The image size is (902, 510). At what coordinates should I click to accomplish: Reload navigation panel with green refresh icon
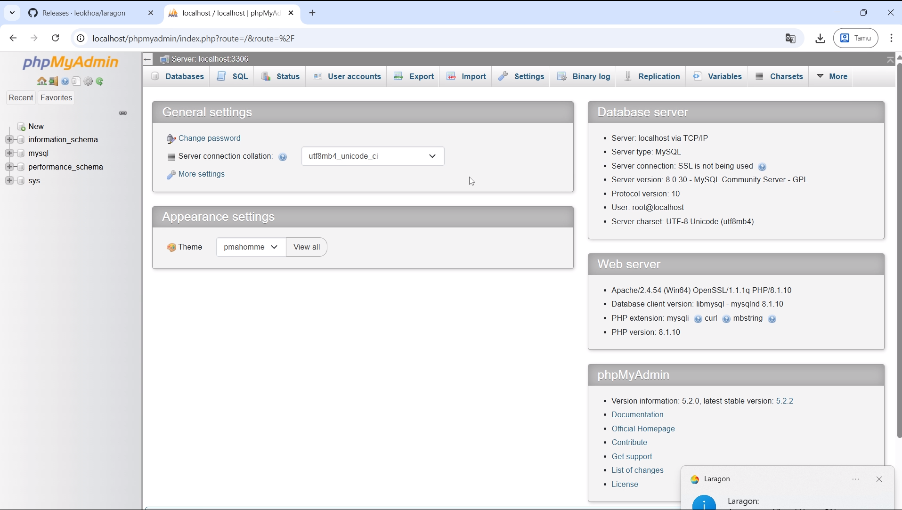(x=100, y=81)
